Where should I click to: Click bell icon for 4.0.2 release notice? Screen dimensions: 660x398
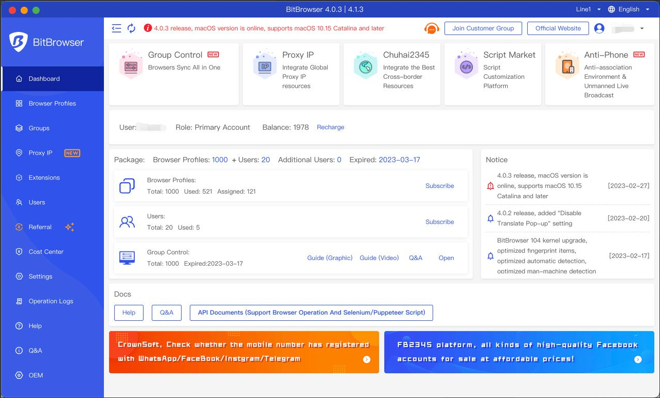click(490, 218)
